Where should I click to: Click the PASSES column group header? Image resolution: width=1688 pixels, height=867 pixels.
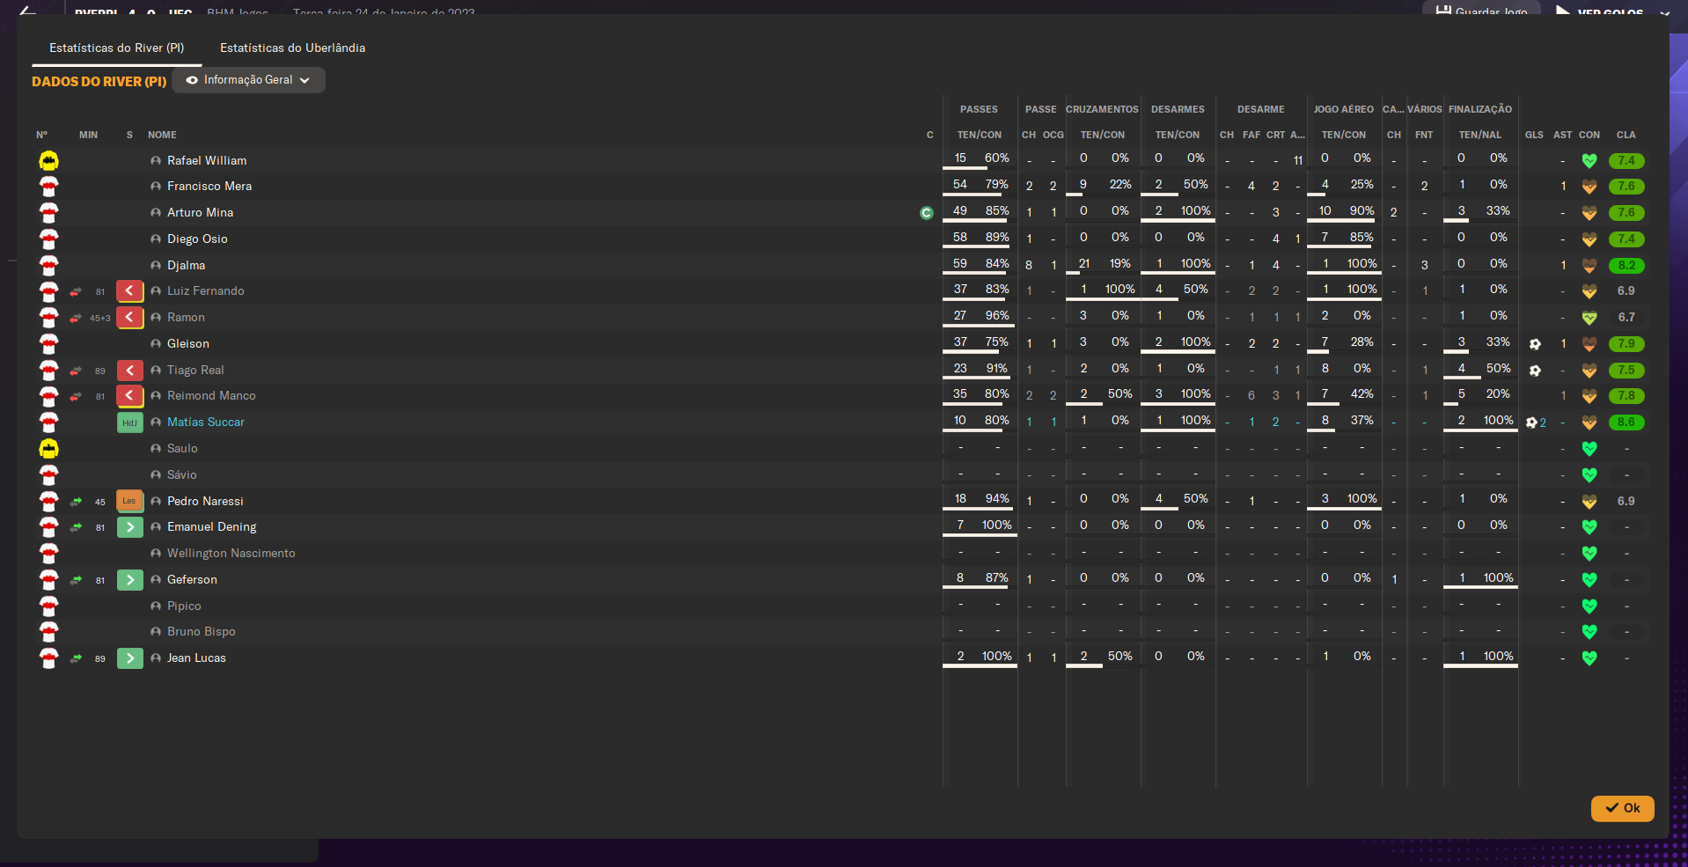click(979, 109)
